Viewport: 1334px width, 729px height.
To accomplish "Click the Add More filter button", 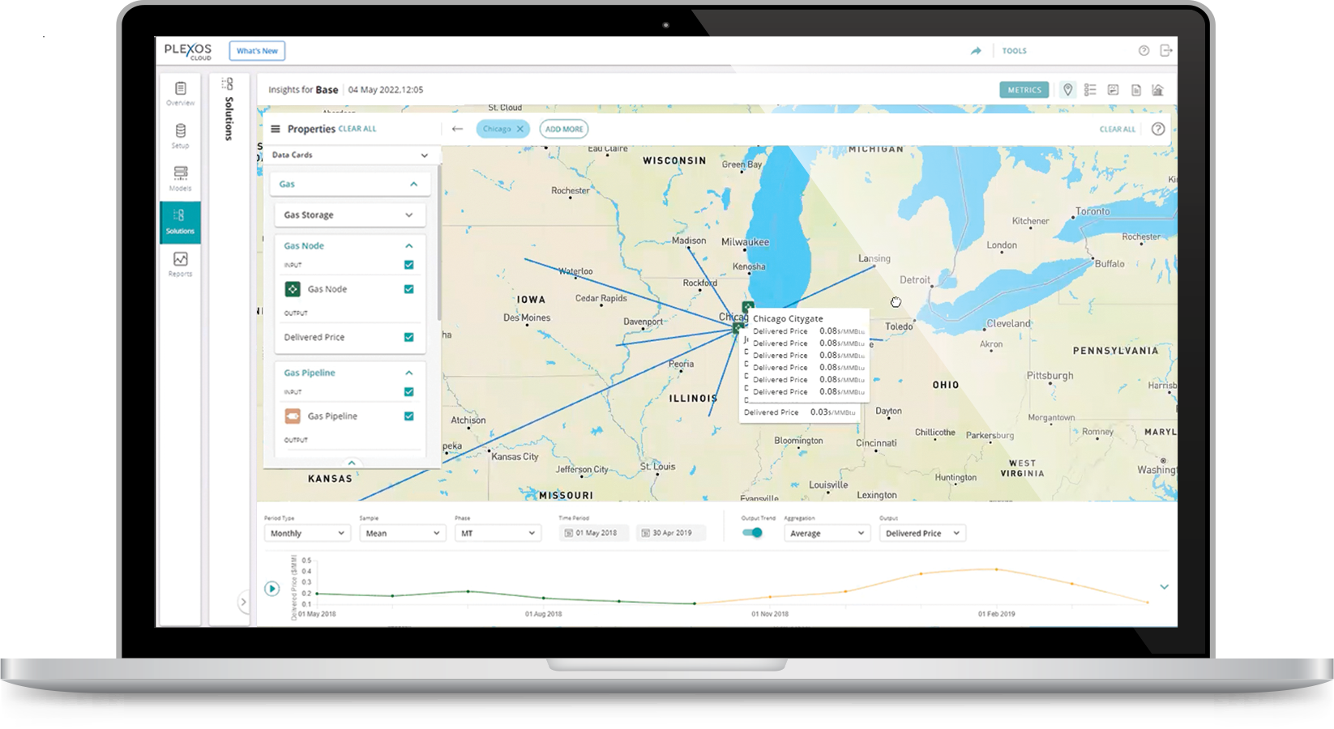I will click(x=563, y=129).
